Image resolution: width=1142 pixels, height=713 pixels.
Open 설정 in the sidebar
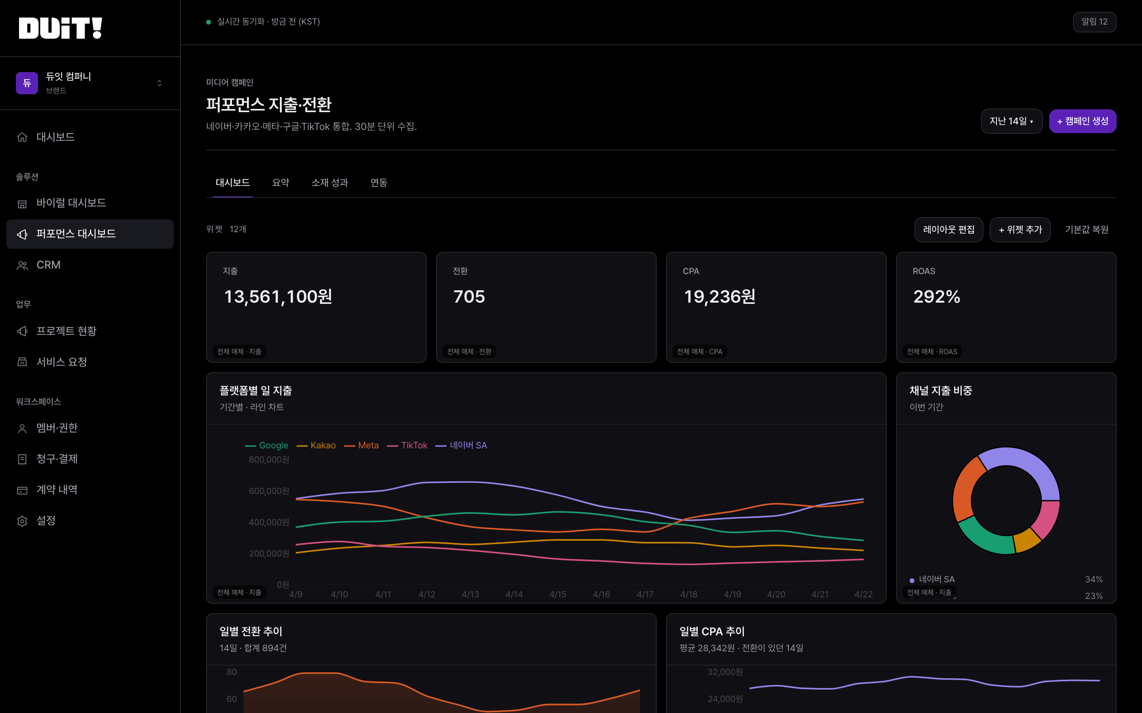[90, 520]
